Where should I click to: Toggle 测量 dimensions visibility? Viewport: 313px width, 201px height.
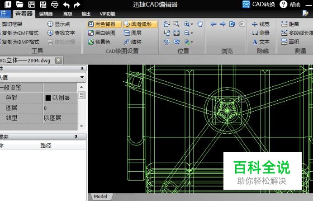pos(261,33)
